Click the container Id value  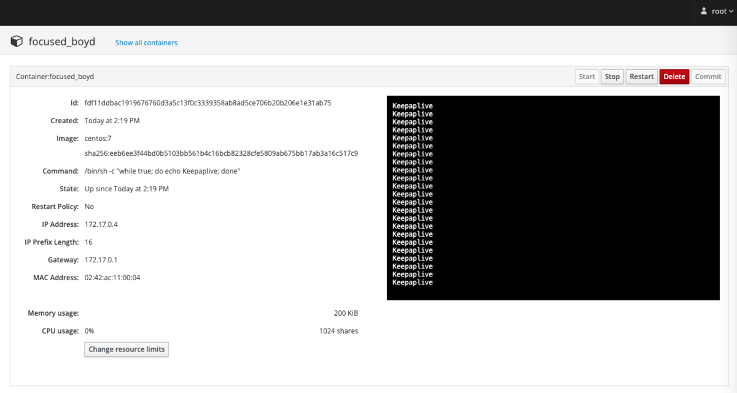click(x=207, y=102)
